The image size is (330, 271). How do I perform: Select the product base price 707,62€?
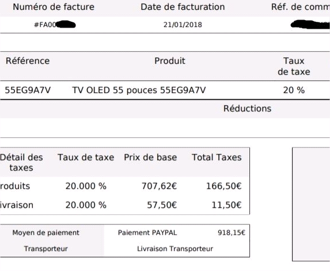pos(159,186)
